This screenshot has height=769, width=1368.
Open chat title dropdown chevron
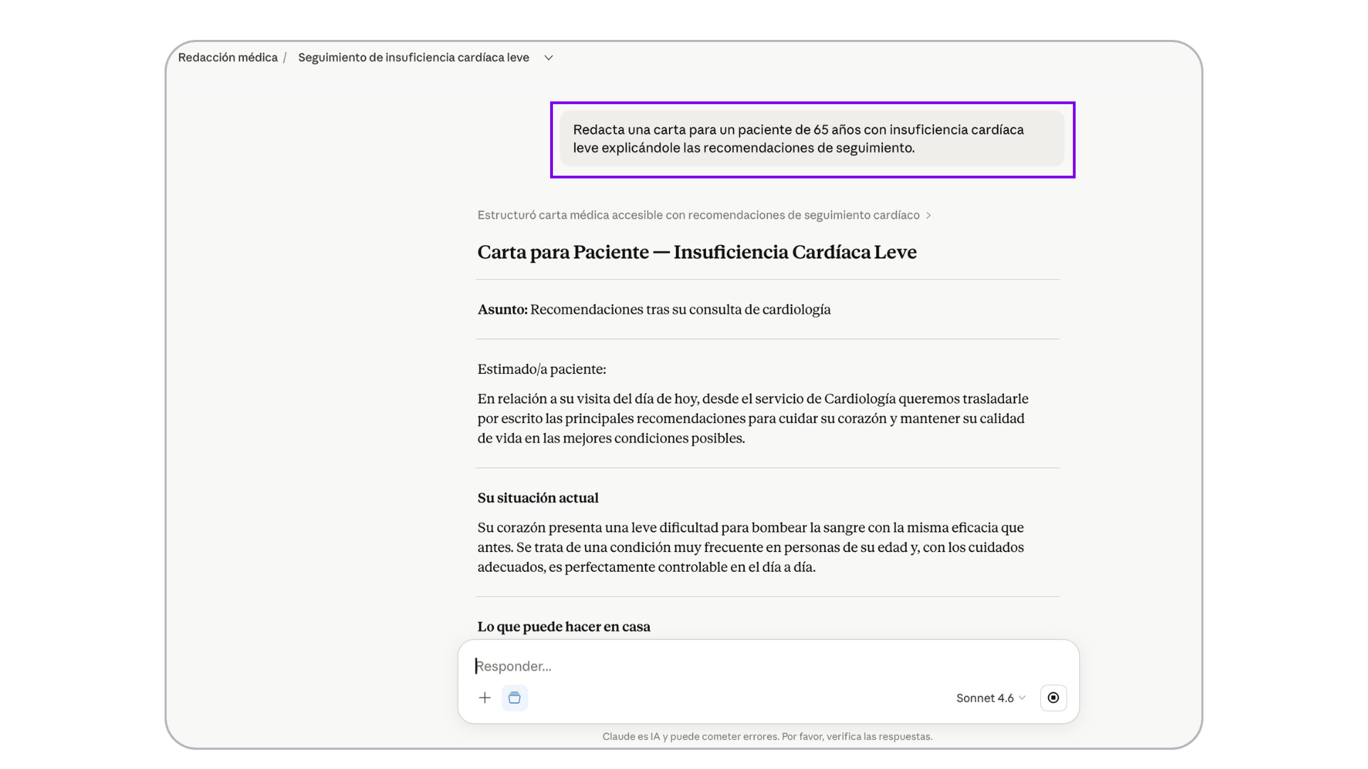[x=549, y=58]
